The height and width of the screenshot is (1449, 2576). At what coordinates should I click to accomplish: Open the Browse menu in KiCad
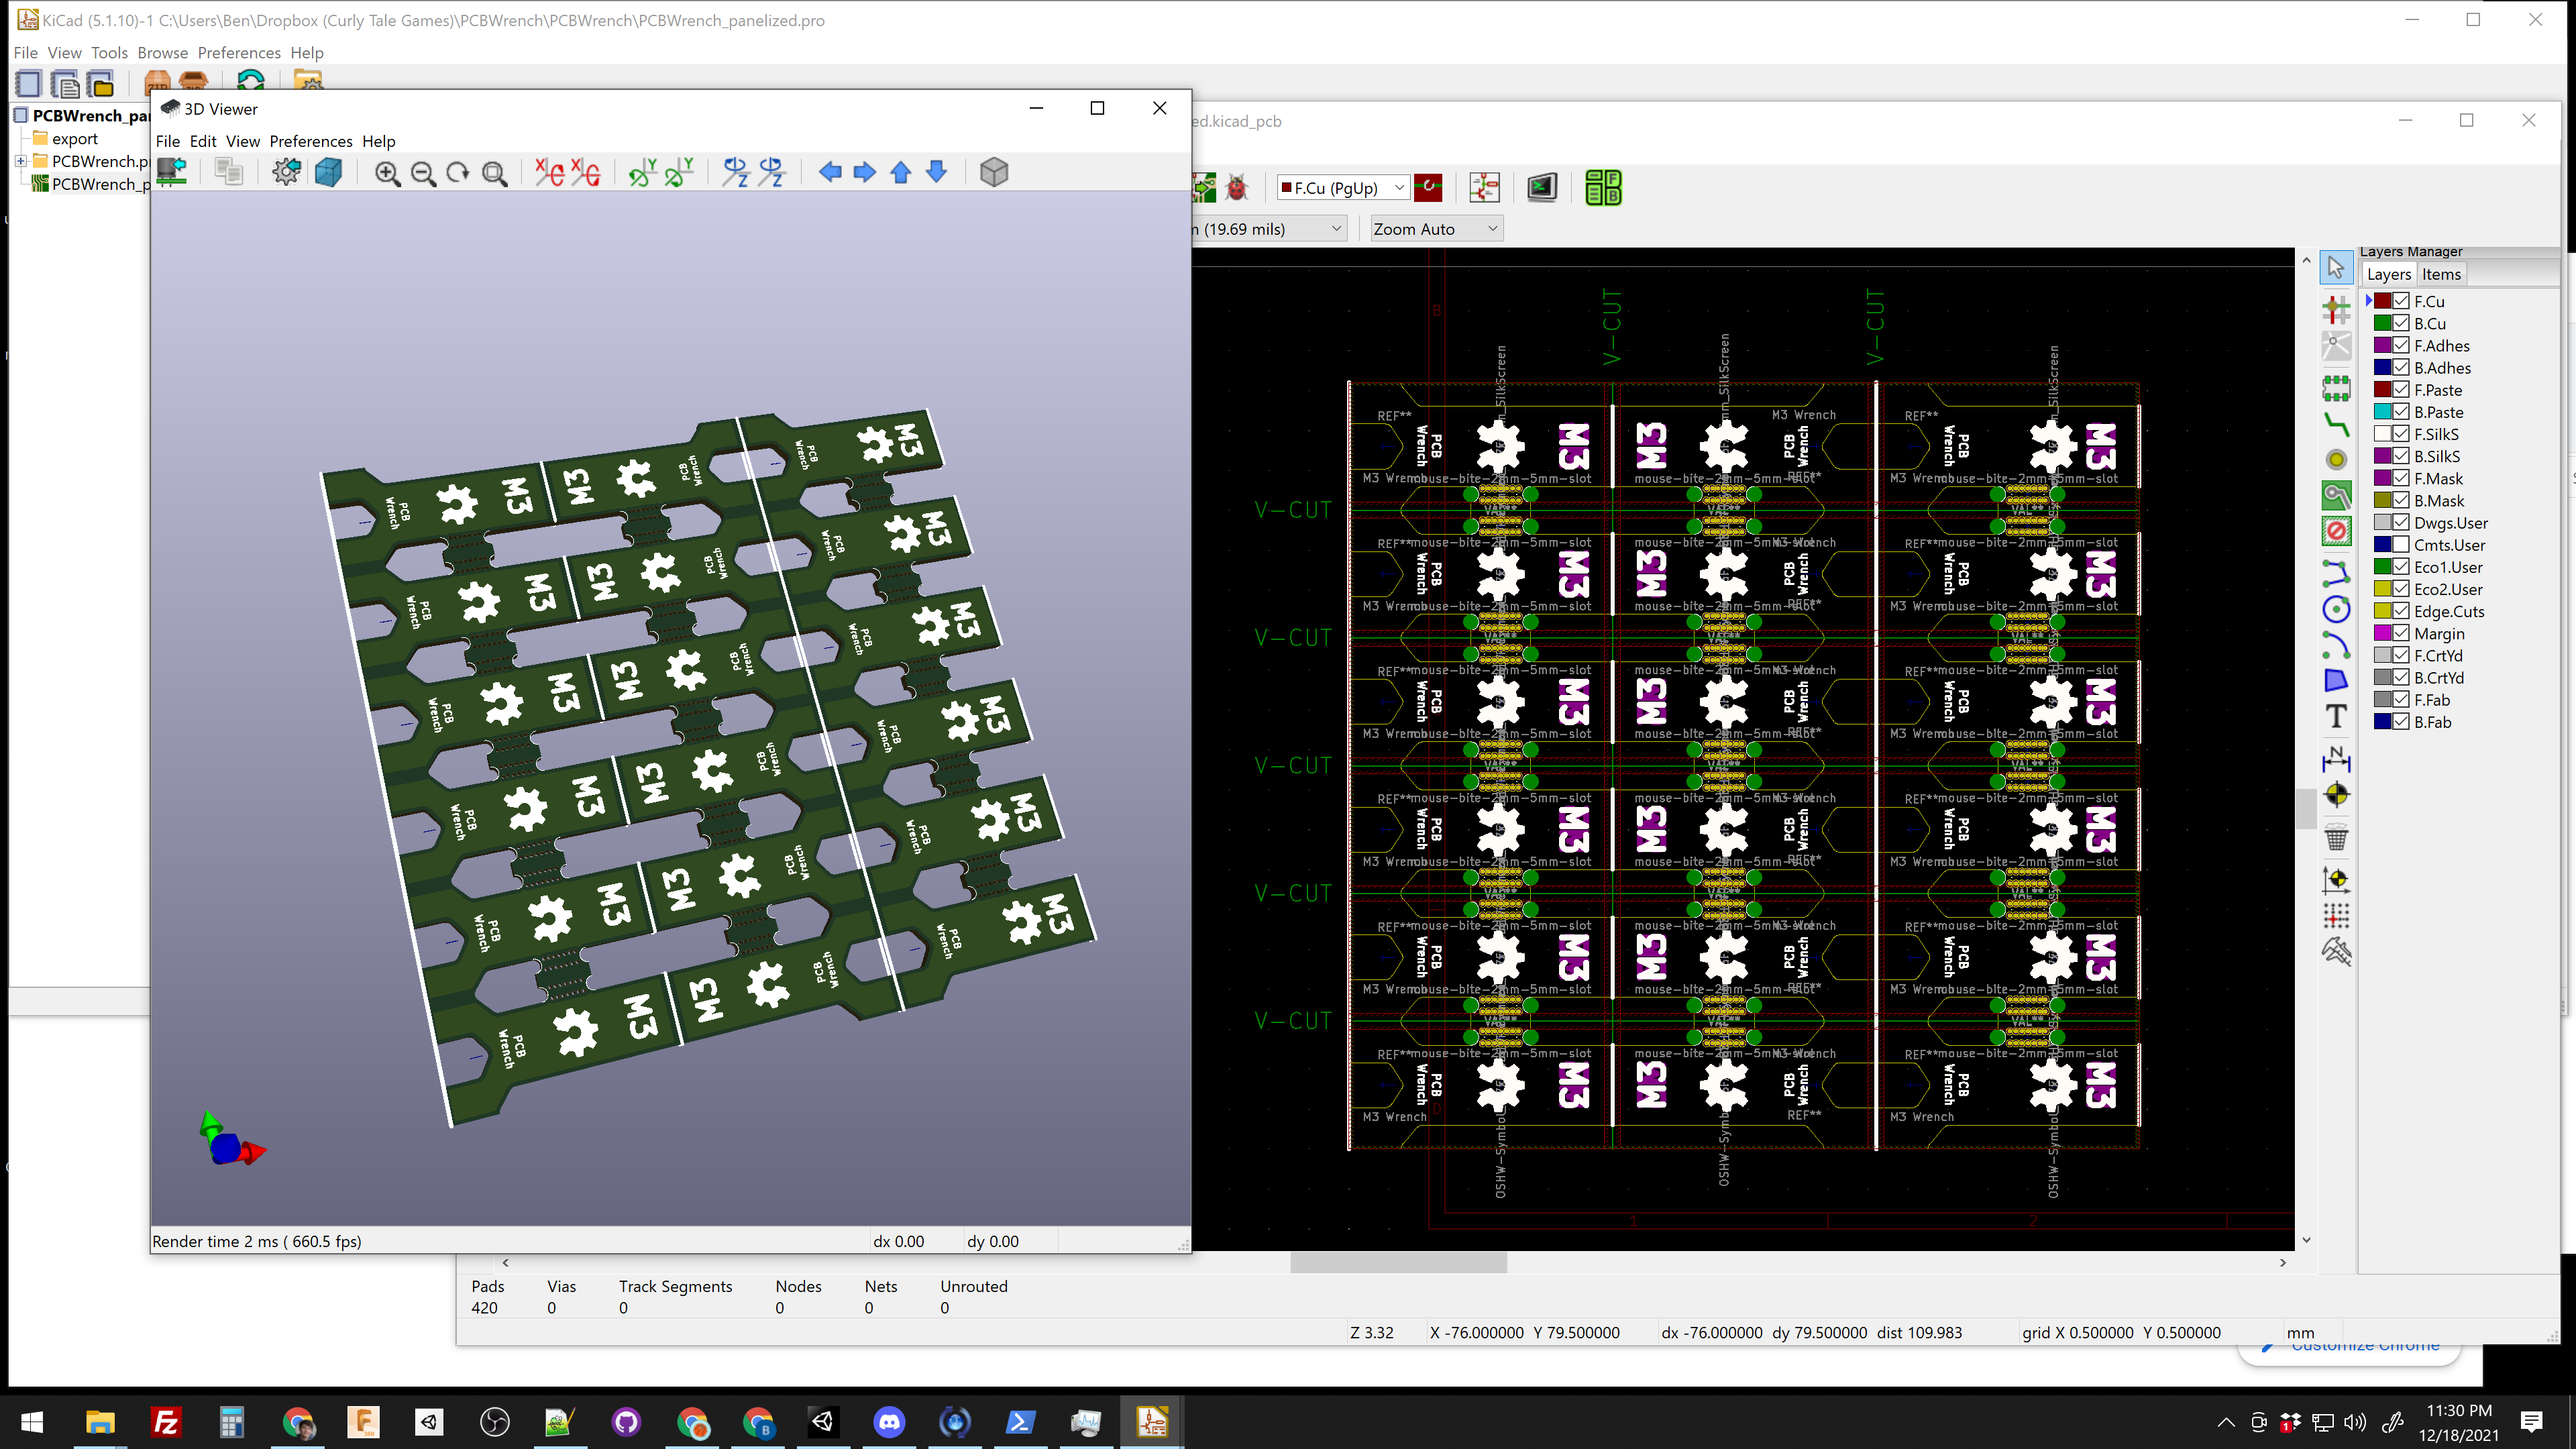click(x=162, y=53)
